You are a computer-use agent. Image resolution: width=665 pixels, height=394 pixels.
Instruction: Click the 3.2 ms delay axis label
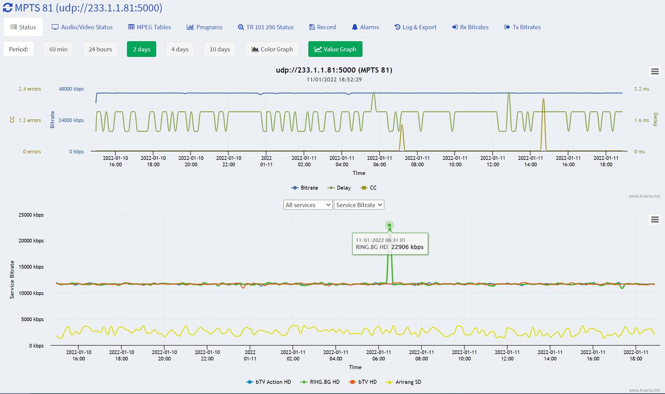pos(641,89)
